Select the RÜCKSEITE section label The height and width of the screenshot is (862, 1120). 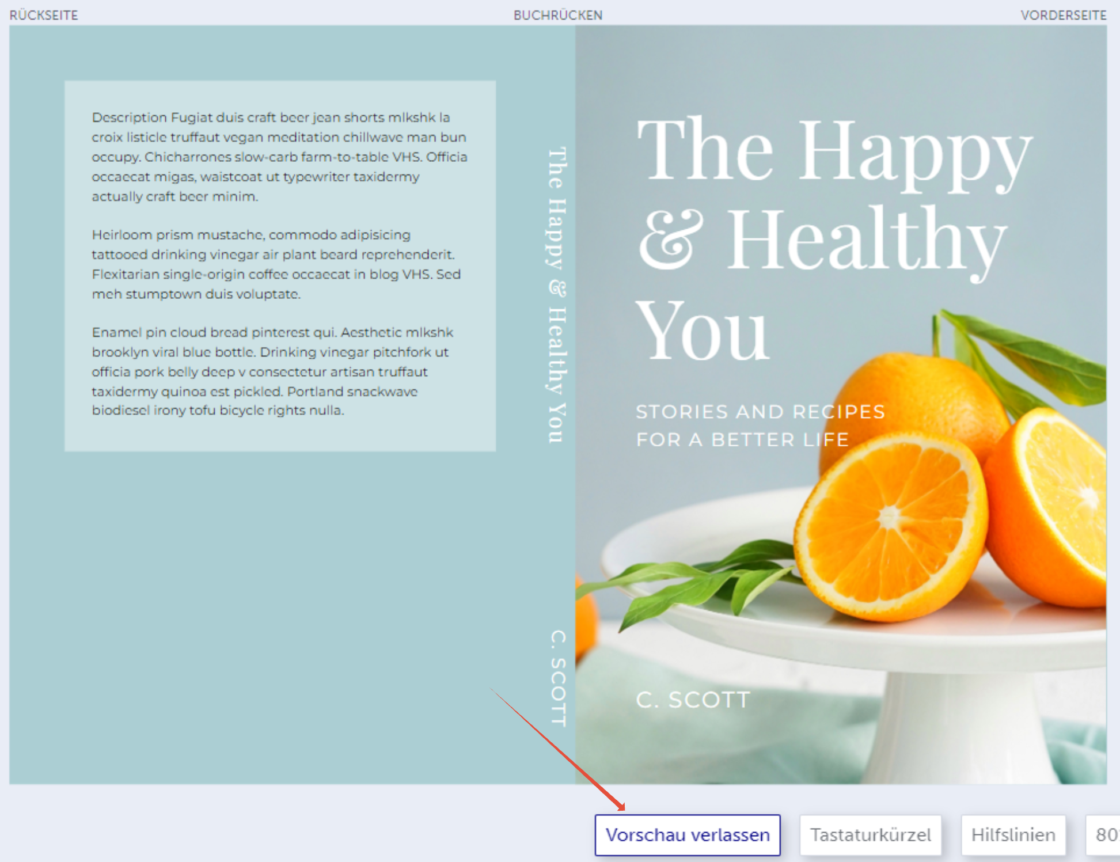(44, 15)
